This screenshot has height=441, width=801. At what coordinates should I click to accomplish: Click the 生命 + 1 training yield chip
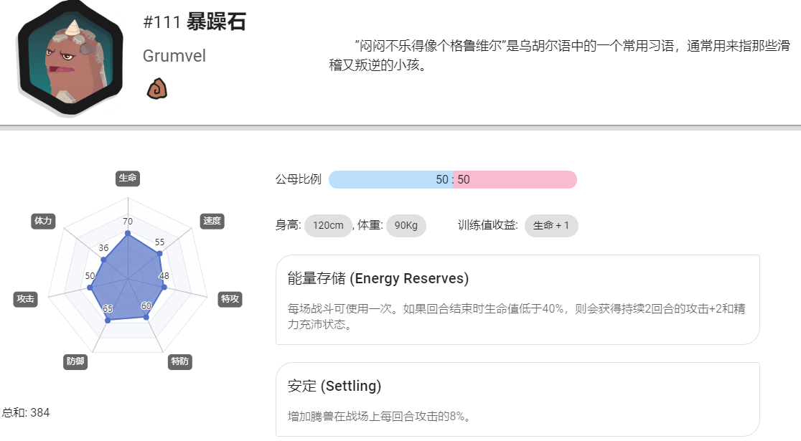point(551,226)
